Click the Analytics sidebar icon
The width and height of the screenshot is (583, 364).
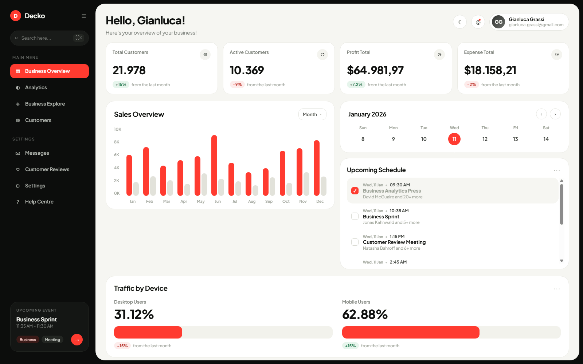tap(18, 88)
